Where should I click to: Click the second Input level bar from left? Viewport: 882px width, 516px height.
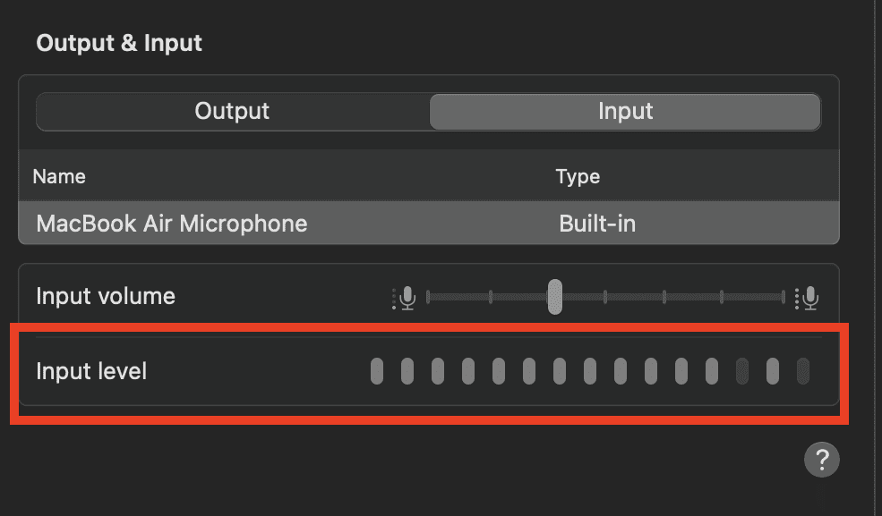407,370
